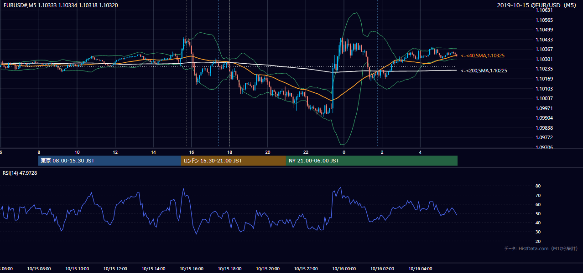Screen dimensions: 583x273
Task: Click the 10/15 22:00 time label
Action: [306, 269]
